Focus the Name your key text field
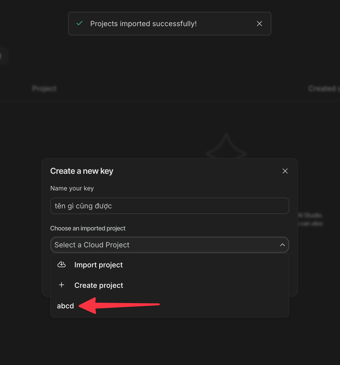340x365 pixels. tap(169, 206)
